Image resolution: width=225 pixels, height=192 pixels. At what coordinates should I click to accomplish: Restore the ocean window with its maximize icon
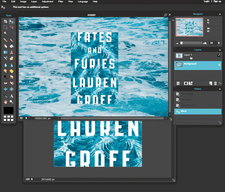(165, 15)
